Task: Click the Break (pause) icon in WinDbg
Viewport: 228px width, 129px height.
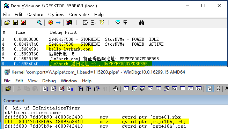Action: pyautogui.click(x=70, y=89)
